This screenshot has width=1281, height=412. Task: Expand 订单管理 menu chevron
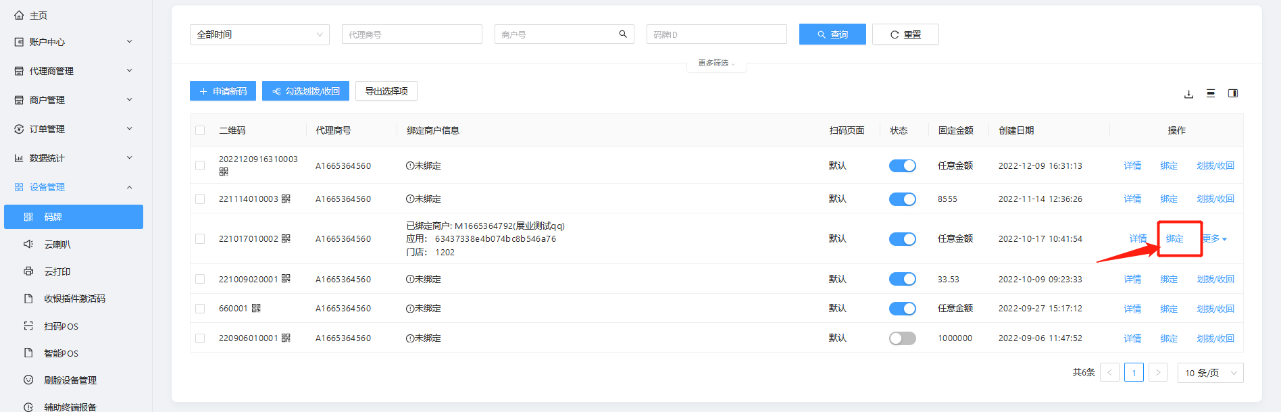129,129
